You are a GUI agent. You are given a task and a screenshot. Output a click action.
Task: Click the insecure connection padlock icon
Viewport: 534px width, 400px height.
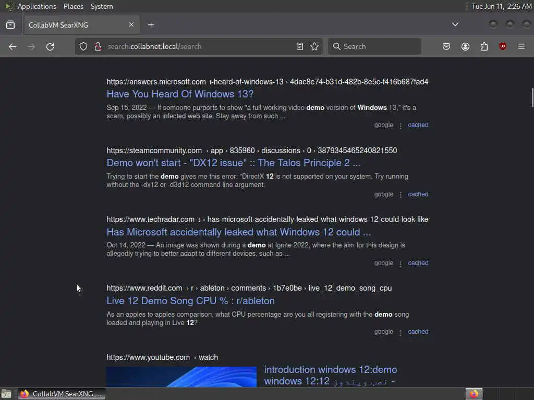pyautogui.click(x=98, y=46)
